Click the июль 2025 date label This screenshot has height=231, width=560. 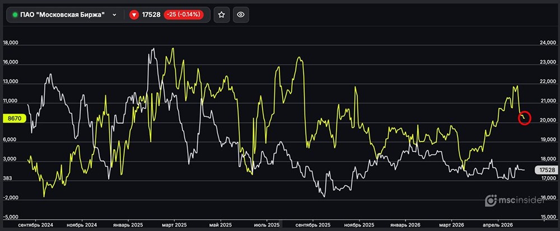coord(267,225)
